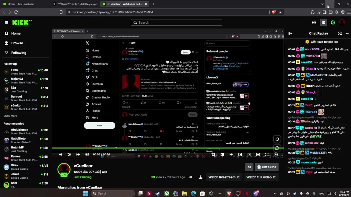This screenshot has width=351, height=197.
Task: Download the clip
Action: pyautogui.click(x=200, y=177)
